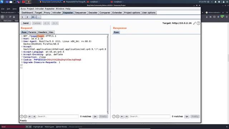Firefox find bar: toggle Whole Words
229x129 pixels.
coord(61,127)
